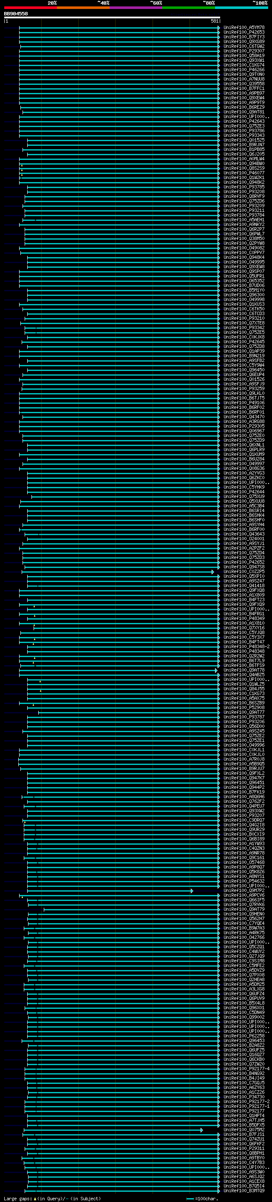
Task: Select the UniRef100_Q9XG89 row label
Action: (244, 41)
